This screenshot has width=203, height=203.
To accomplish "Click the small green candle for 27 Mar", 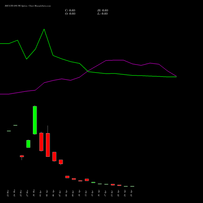I will tap(28, 144).
